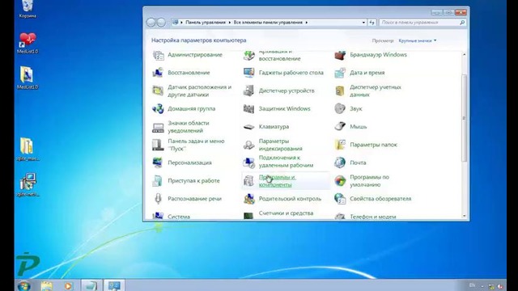
Task: Expand arrow after Все элементы панели управления
Action: pos(306,23)
